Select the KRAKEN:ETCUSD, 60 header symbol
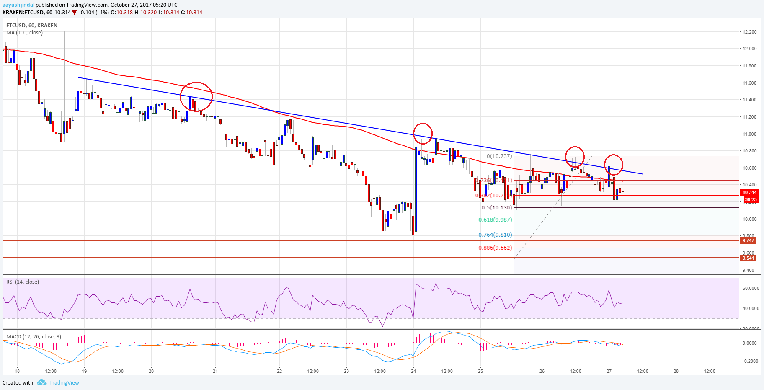 coord(27,13)
